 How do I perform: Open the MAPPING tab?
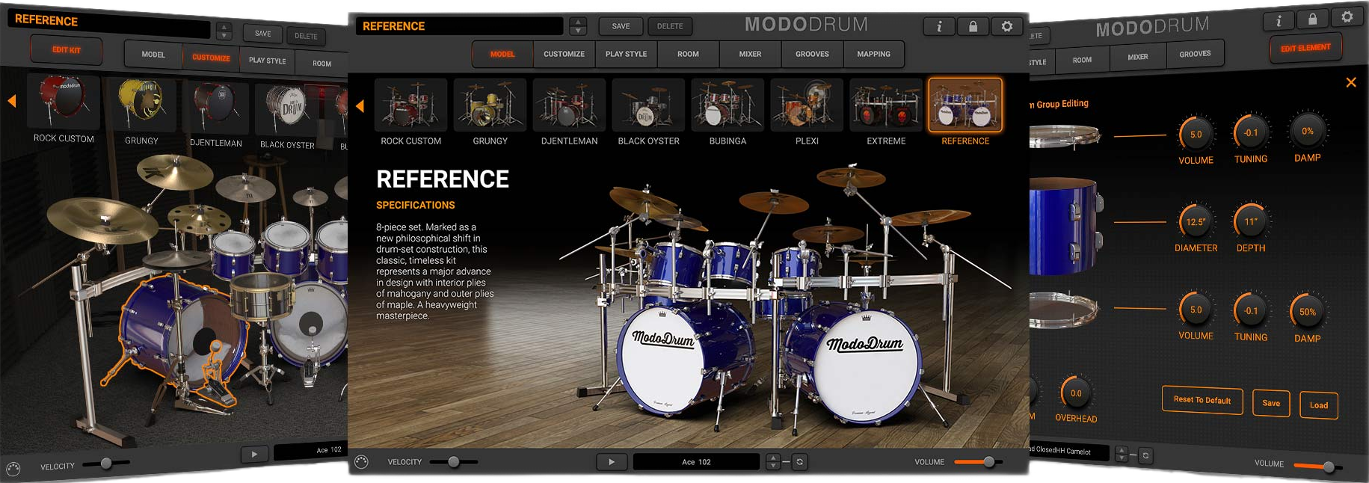pos(873,54)
